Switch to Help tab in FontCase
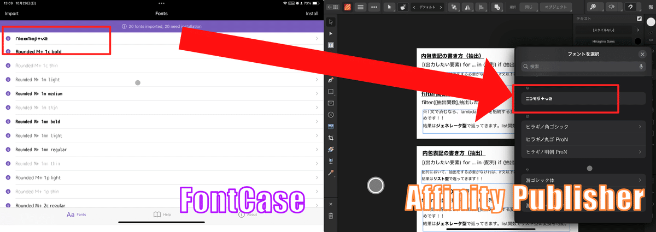This screenshot has height=232, width=656. pyautogui.click(x=162, y=215)
